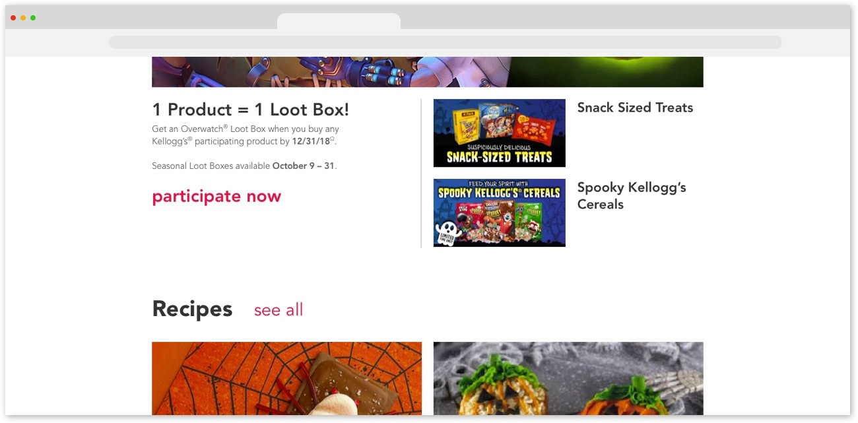Select the "Snack Sized Treats" title
Image resolution: width=858 pixels, height=423 pixels.
[x=635, y=108]
